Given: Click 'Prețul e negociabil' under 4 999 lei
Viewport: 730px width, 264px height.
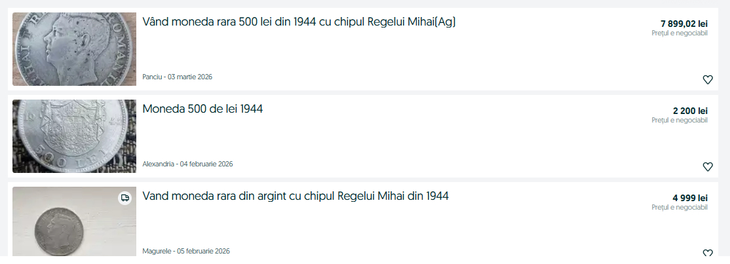Looking at the screenshot, I should point(680,207).
